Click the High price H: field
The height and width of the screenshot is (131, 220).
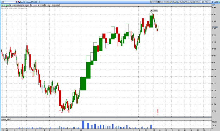point(34,5)
